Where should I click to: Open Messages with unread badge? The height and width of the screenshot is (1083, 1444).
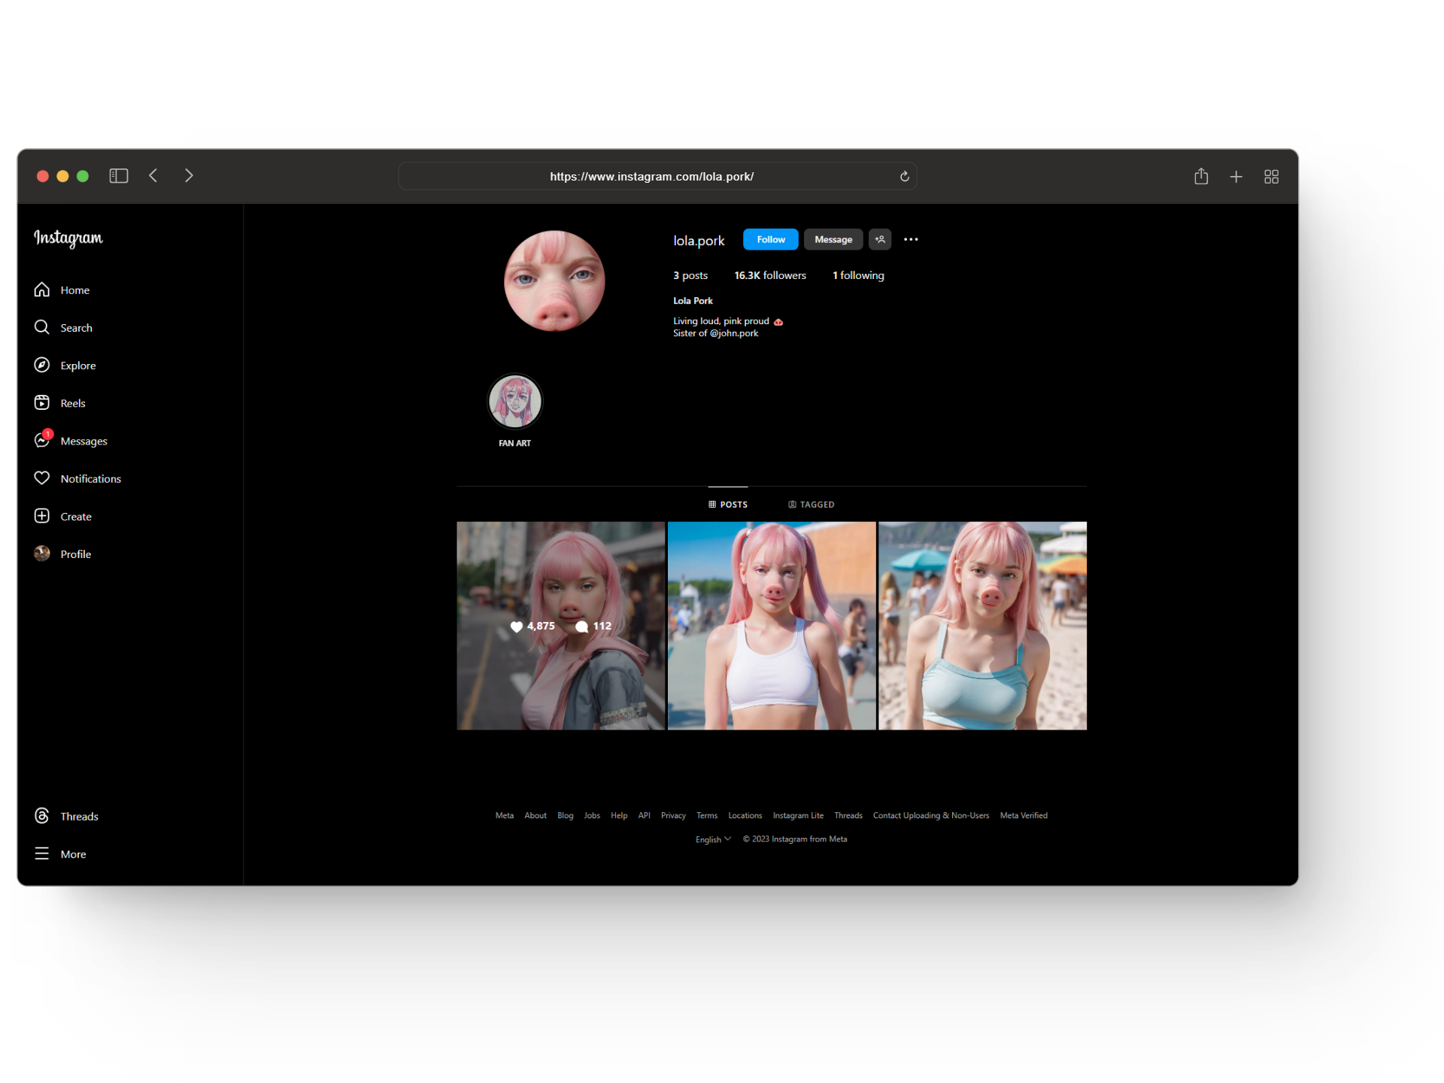42,440
